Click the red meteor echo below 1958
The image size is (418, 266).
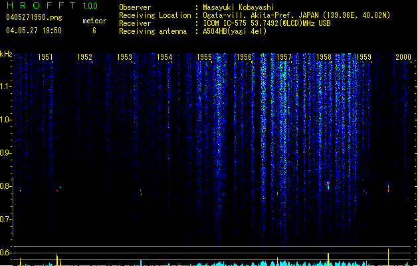click(328, 185)
